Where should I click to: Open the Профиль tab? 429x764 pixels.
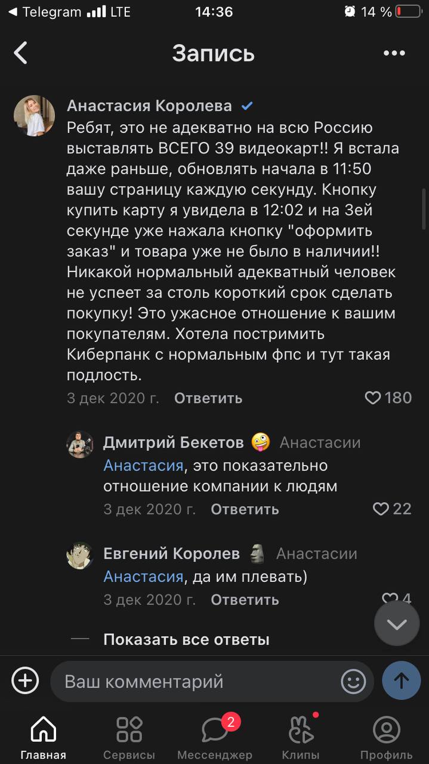click(x=386, y=738)
